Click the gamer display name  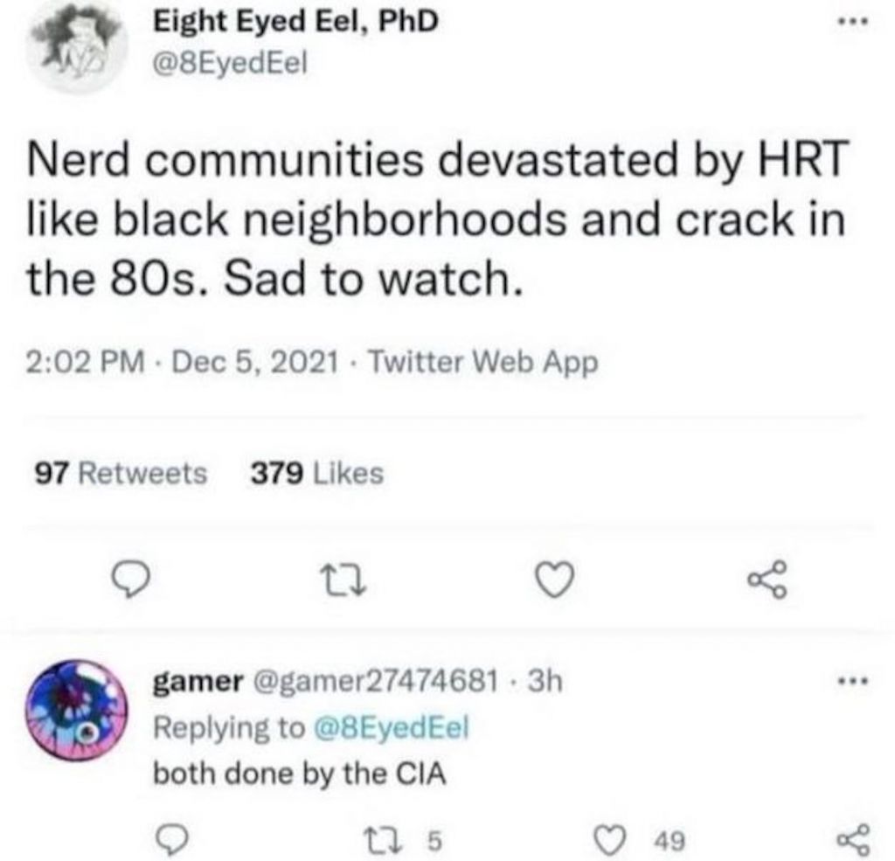click(198, 681)
